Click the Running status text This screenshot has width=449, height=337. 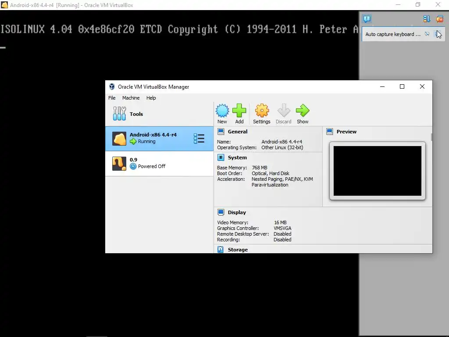(x=146, y=141)
